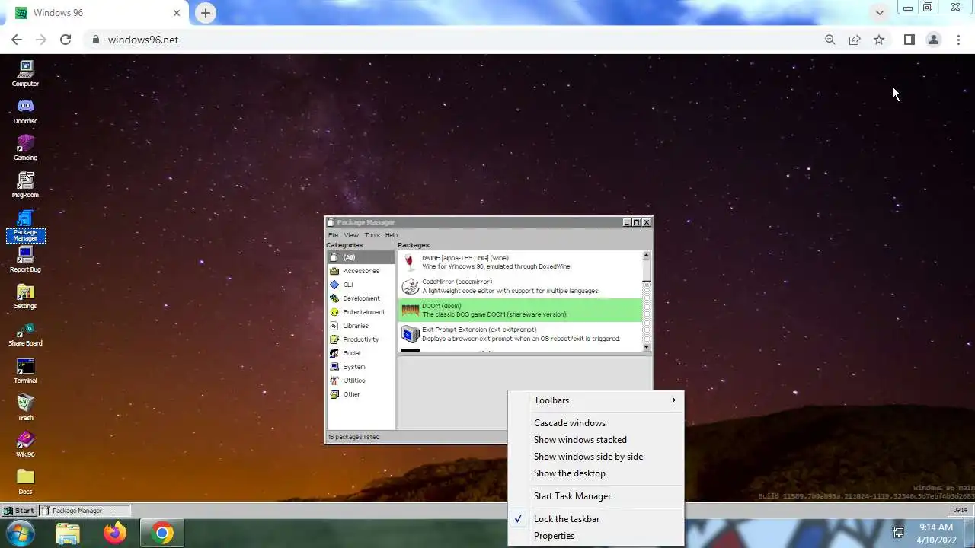Select the Windows 96 browser tab
This screenshot has width=975, height=548.
pyautogui.click(x=99, y=13)
